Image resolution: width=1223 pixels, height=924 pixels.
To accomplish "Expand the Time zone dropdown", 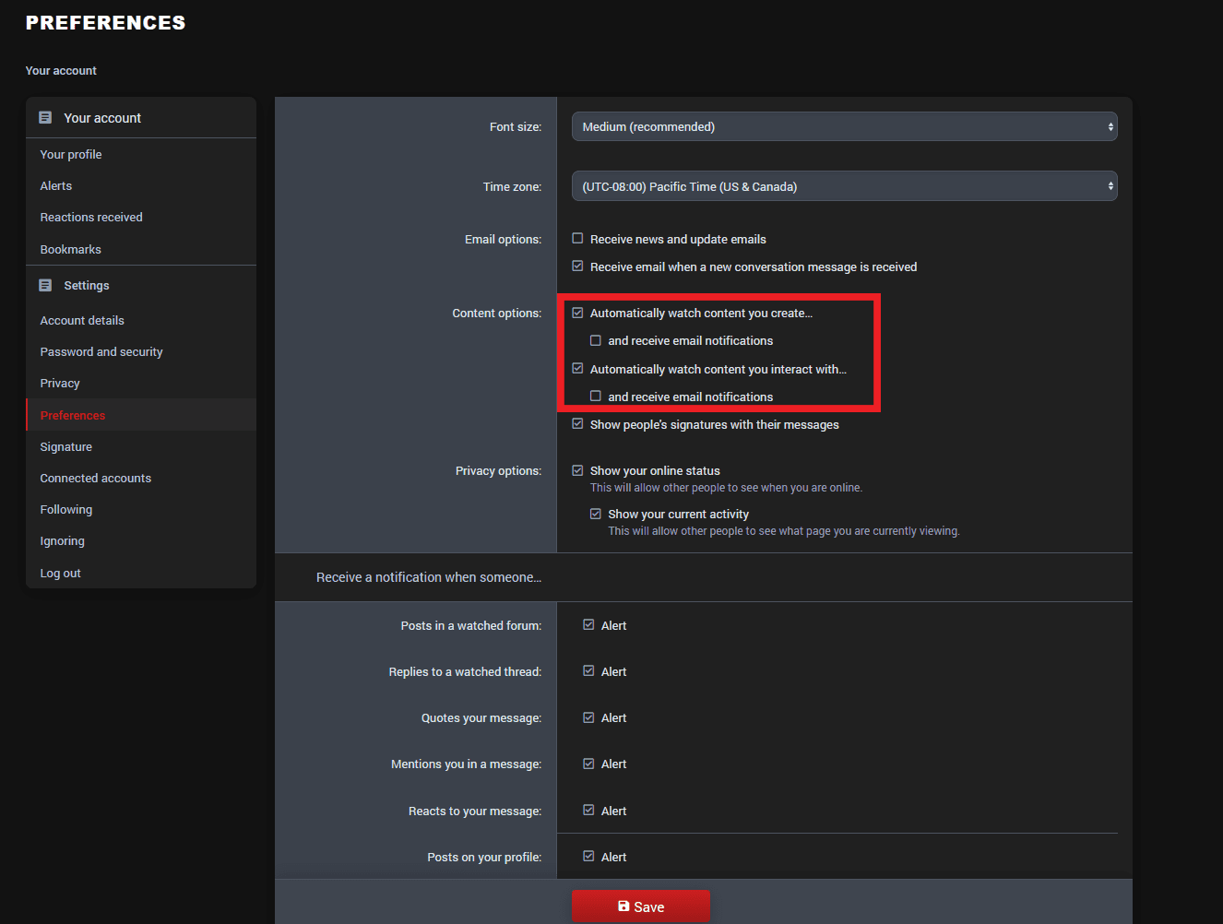I will point(844,186).
